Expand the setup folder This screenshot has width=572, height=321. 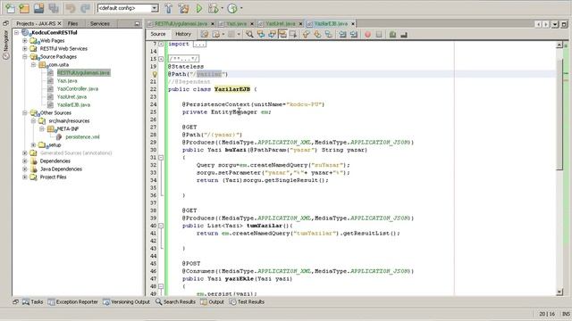[x=33, y=144]
